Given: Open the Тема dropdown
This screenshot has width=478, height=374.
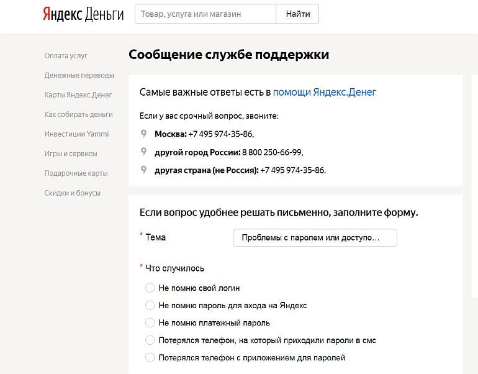Looking at the screenshot, I should click(315, 238).
